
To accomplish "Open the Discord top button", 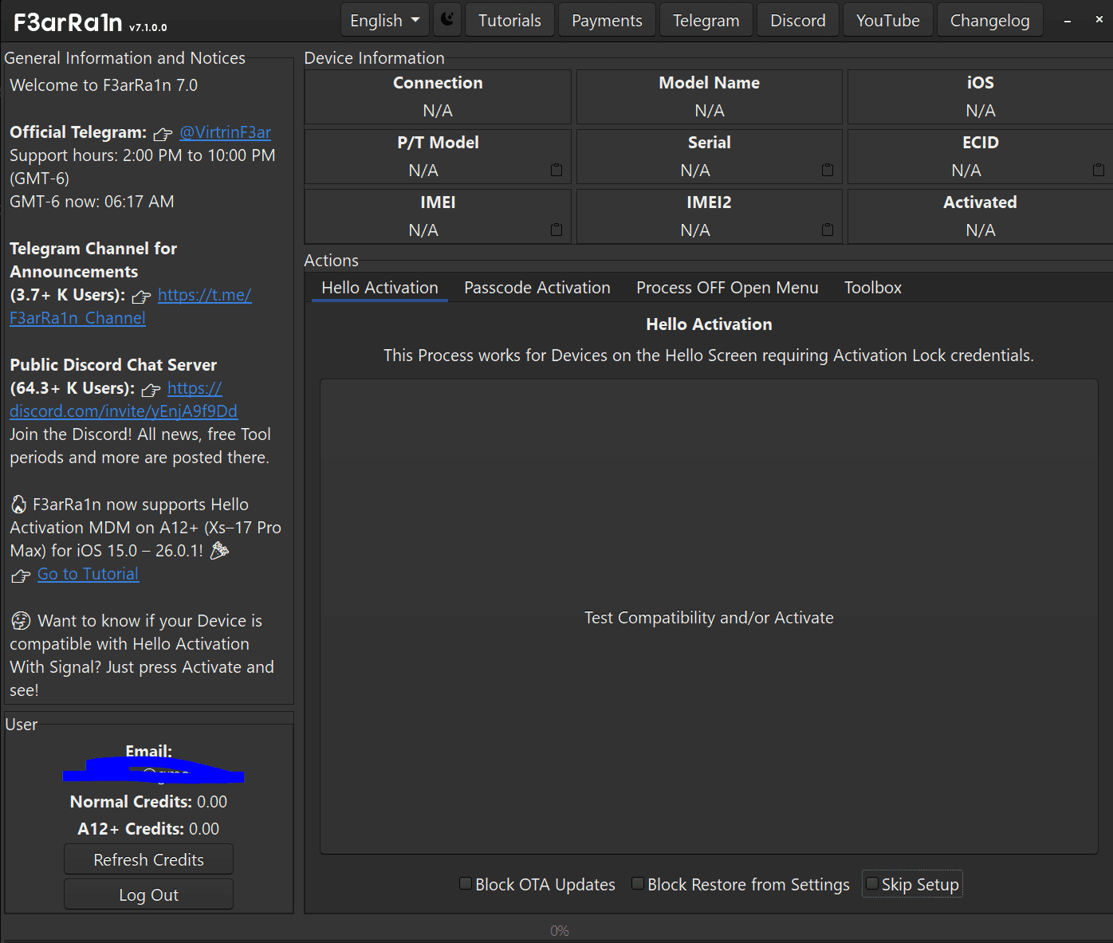I will (x=798, y=20).
